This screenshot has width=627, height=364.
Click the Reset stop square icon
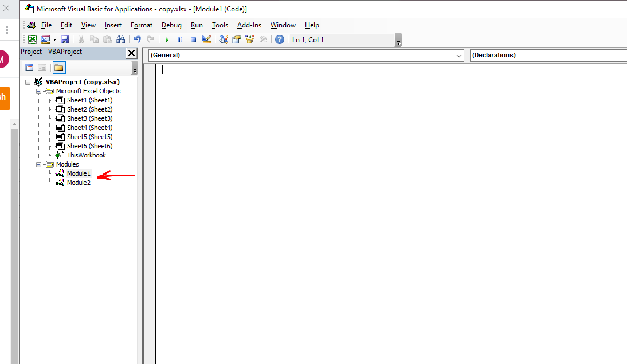click(194, 39)
